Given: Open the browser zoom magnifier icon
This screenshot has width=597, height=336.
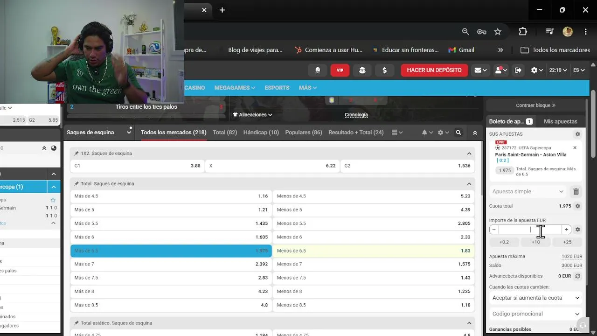Looking at the screenshot, I should [x=465, y=31].
